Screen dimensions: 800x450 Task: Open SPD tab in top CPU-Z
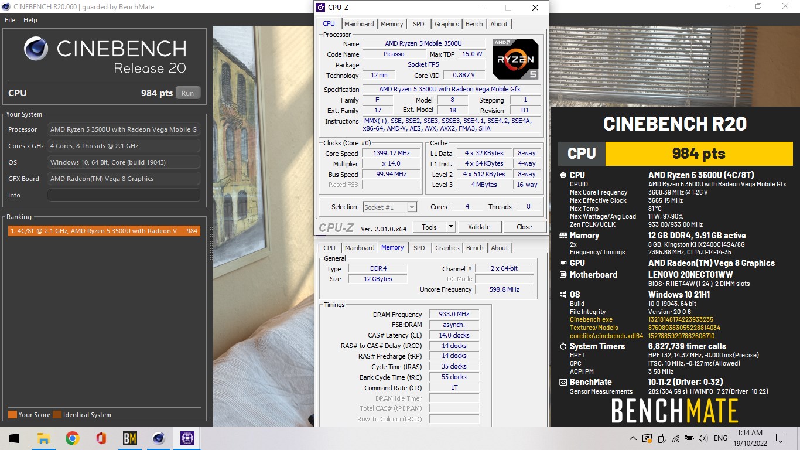pos(418,24)
